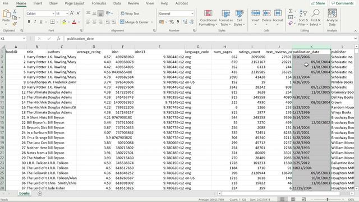Toggle Bold formatting
The height and width of the screenshot is (202, 359).
29,22
